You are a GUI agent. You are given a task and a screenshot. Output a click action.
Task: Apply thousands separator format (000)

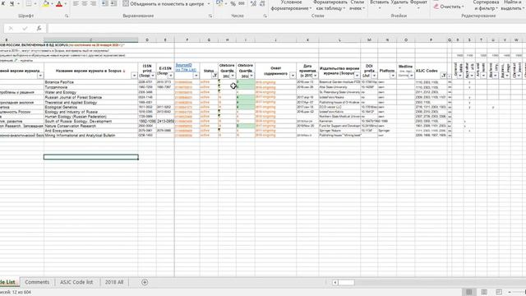[x=242, y=3]
